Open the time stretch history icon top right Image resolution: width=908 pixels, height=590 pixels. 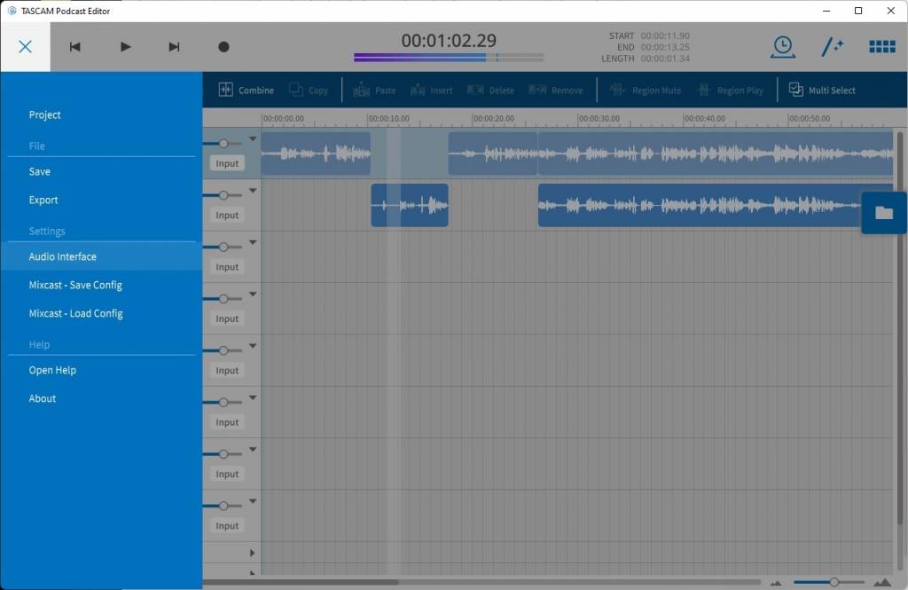click(782, 46)
